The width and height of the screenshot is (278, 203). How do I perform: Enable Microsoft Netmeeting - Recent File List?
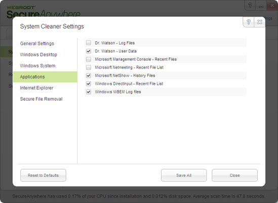(89, 67)
